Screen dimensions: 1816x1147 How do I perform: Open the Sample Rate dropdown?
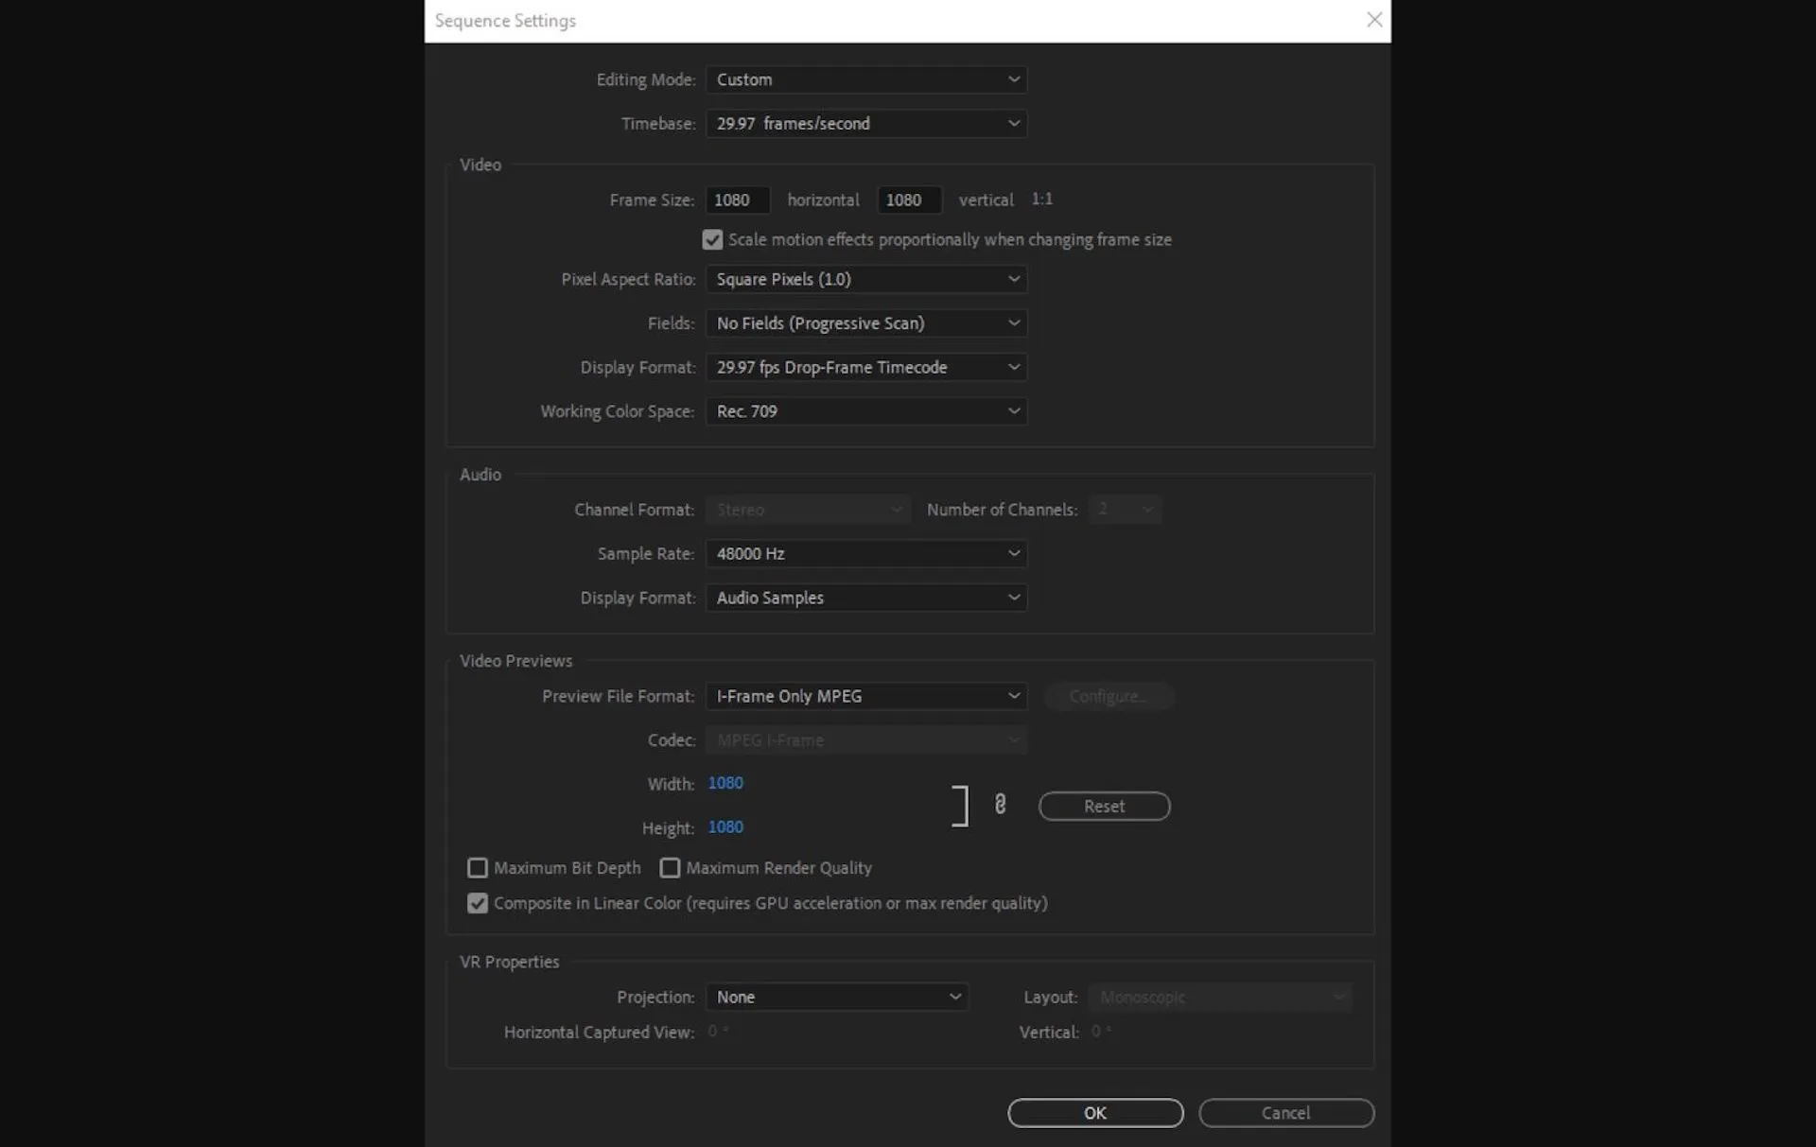865,553
